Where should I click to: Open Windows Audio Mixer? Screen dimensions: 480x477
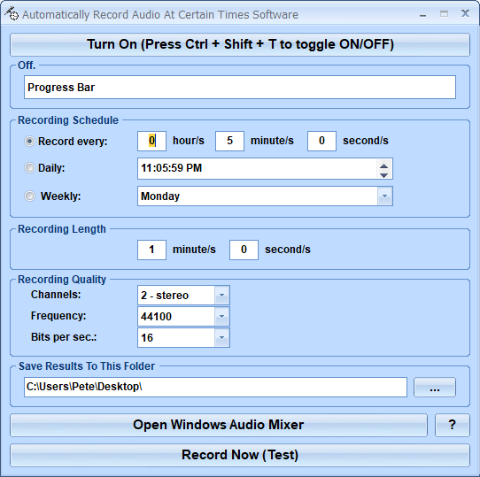pyautogui.click(x=219, y=425)
